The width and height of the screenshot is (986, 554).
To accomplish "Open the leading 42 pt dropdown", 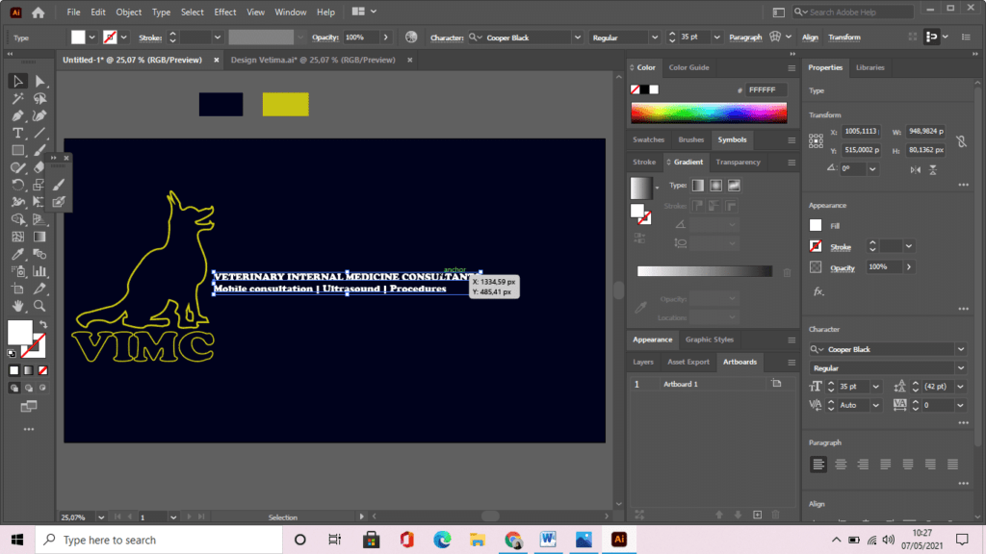I will point(960,387).
